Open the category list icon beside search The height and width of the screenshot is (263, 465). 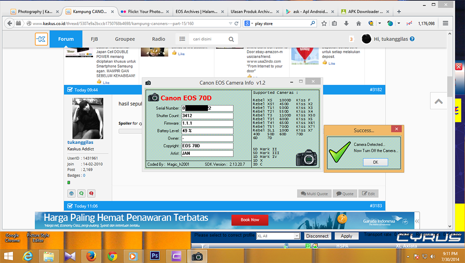point(182,39)
